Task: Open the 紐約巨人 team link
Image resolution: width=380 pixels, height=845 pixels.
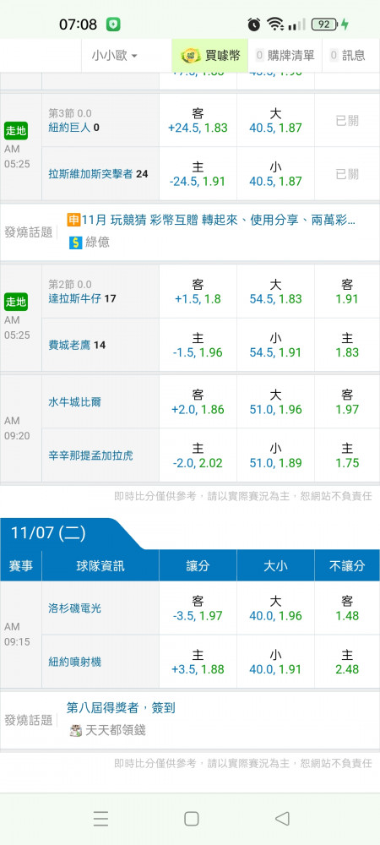Action: tap(70, 128)
